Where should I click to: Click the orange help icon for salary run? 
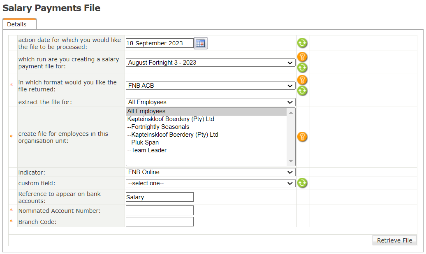click(x=302, y=57)
